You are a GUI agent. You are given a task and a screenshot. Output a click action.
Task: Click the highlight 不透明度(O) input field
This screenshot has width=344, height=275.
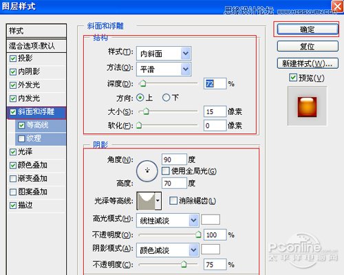(215, 234)
